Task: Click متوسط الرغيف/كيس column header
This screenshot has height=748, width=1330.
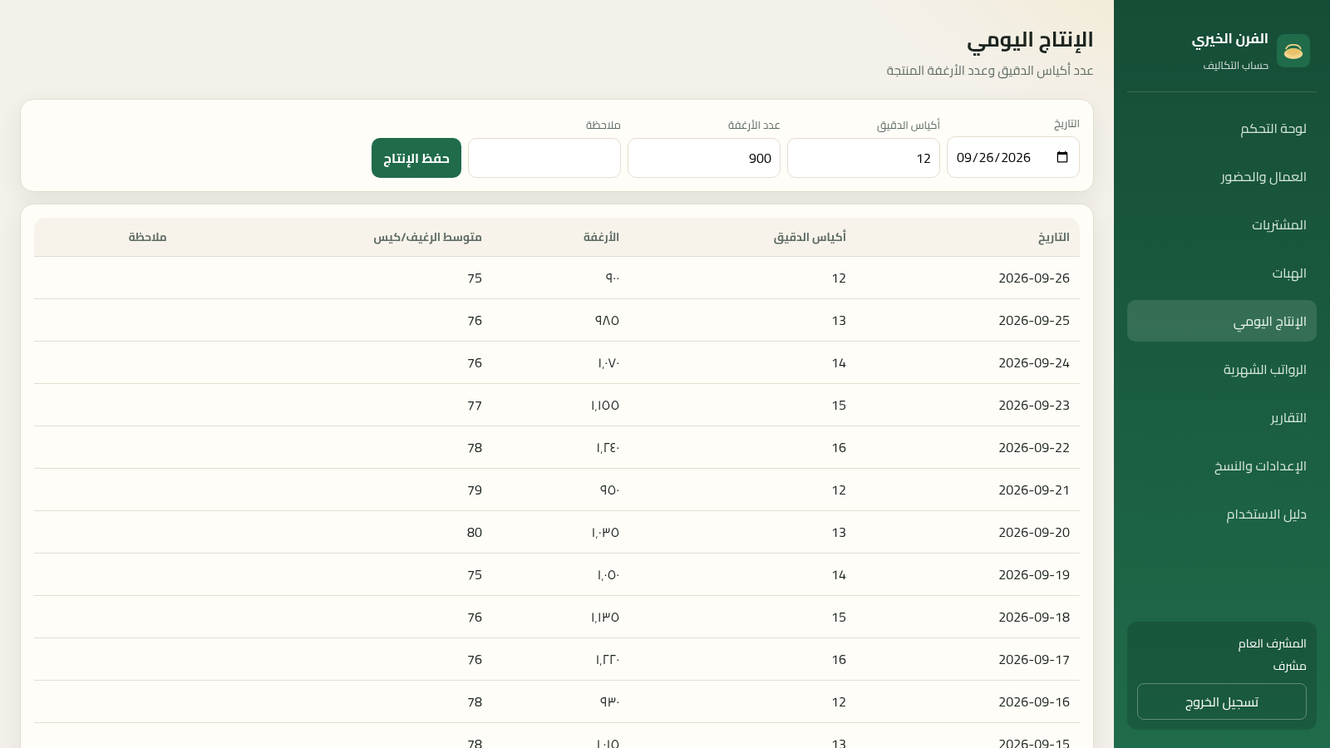Action: [427, 237]
